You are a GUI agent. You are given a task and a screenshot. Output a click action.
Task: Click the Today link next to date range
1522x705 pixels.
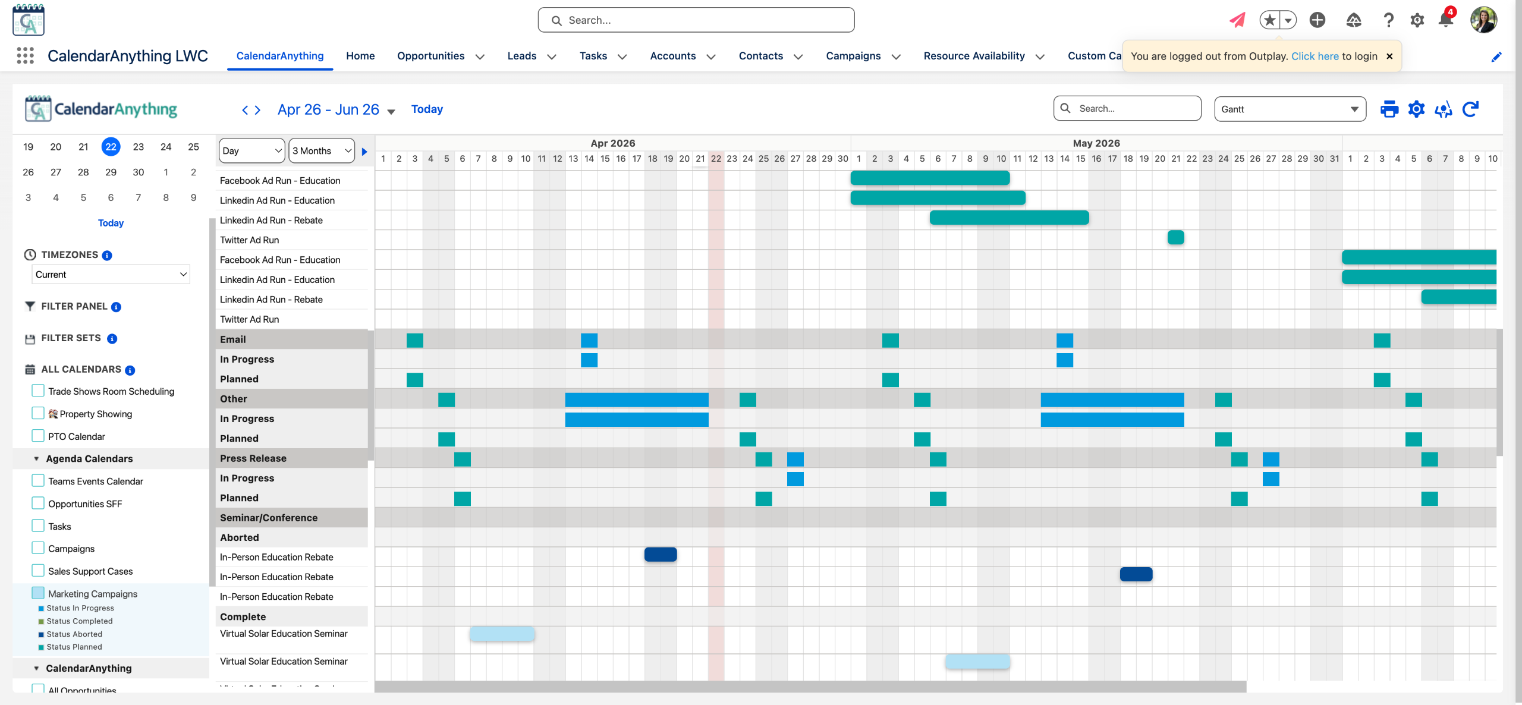tap(427, 109)
